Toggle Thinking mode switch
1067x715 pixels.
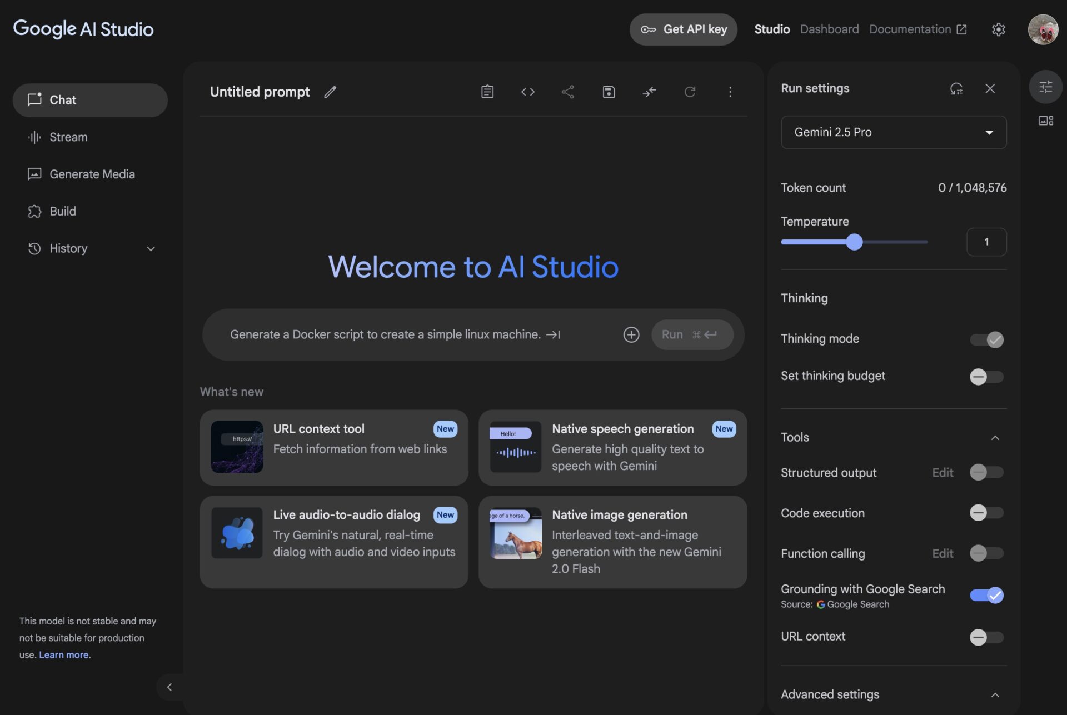tap(987, 339)
